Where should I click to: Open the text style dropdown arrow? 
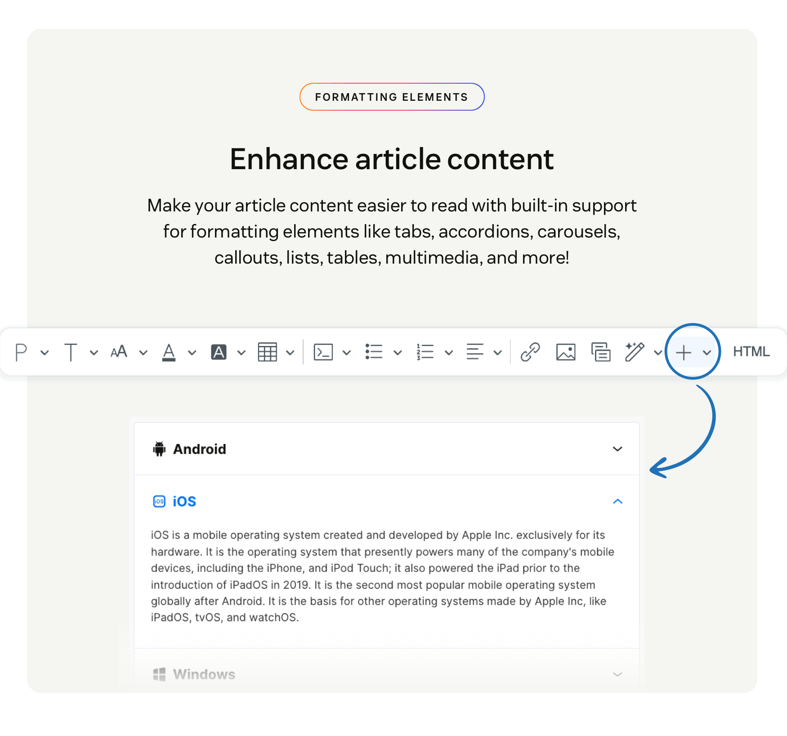click(x=94, y=353)
